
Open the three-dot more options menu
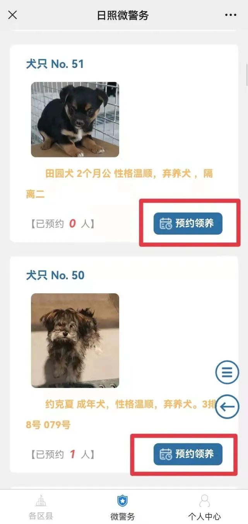point(231,15)
